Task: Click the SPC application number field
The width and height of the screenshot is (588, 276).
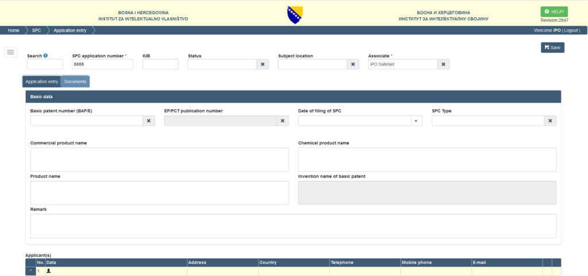Action: [x=103, y=64]
